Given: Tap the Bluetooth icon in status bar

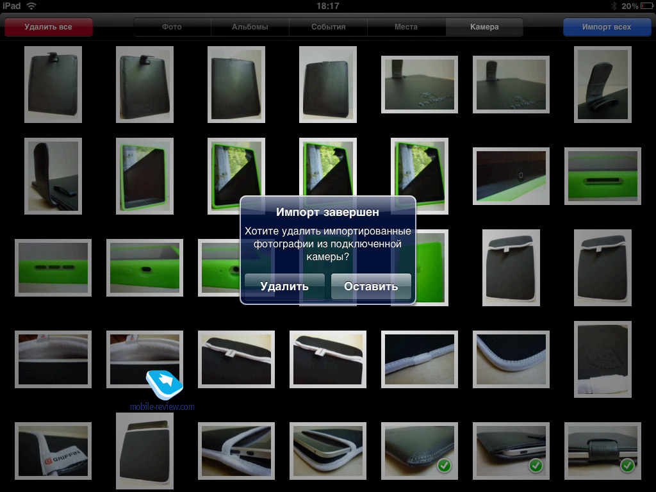Looking at the screenshot, I should (614, 6).
